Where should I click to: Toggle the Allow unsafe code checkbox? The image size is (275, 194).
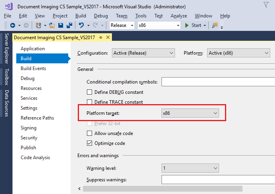coord(89,133)
